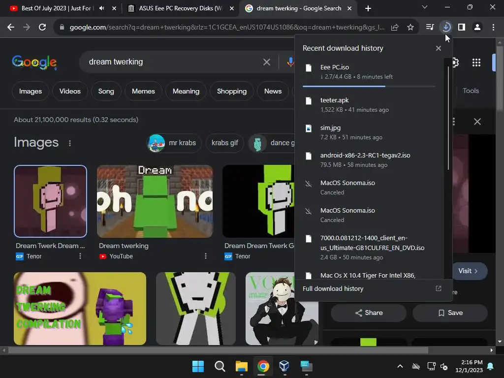
Task: Click the dream twerking search field
Action: pos(174,62)
